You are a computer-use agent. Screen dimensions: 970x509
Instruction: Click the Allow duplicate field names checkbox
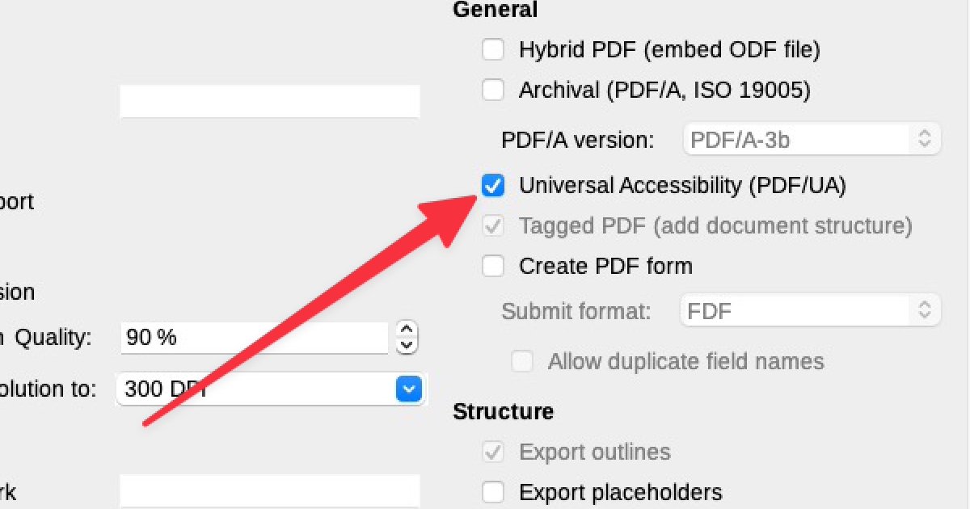point(522,361)
